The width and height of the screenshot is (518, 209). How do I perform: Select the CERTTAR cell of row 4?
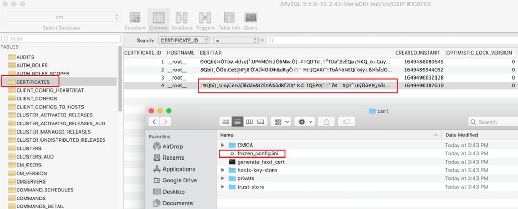tap(296, 86)
